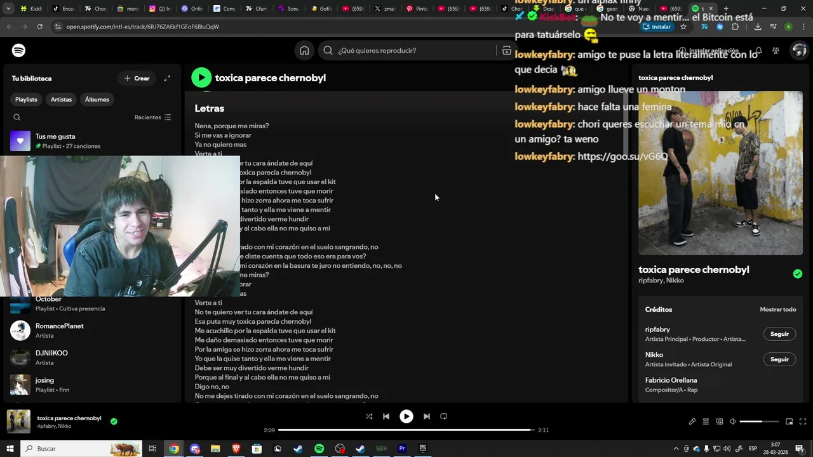This screenshot has height=457, width=813.
Task: Click the browse/explore icon beside search box
Action: (x=506, y=50)
